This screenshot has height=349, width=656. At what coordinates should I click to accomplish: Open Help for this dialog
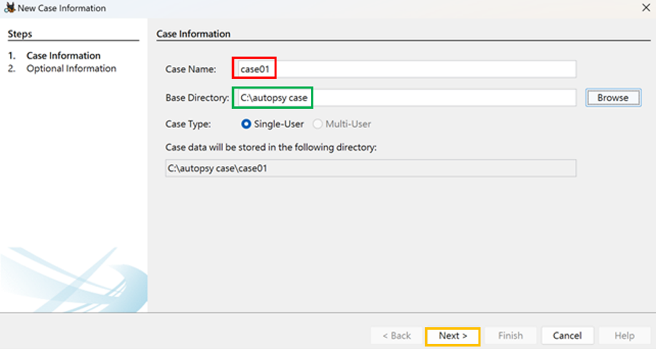[x=623, y=336]
